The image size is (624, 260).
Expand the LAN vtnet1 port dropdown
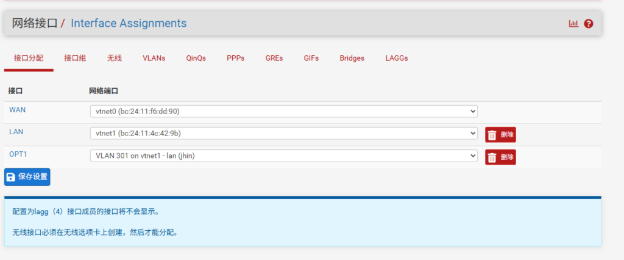click(x=283, y=133)
